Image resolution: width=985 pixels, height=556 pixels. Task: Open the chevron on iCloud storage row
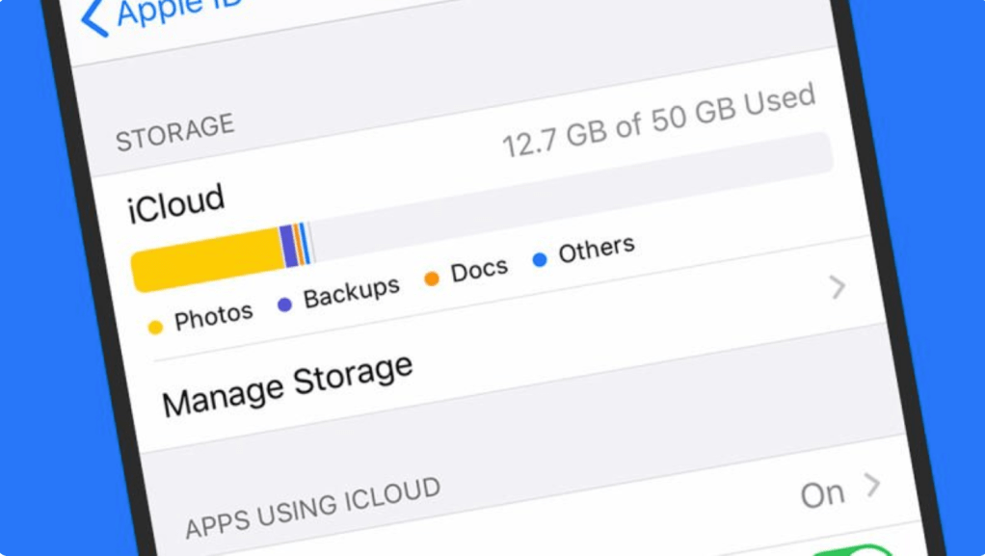click(838, 286)
